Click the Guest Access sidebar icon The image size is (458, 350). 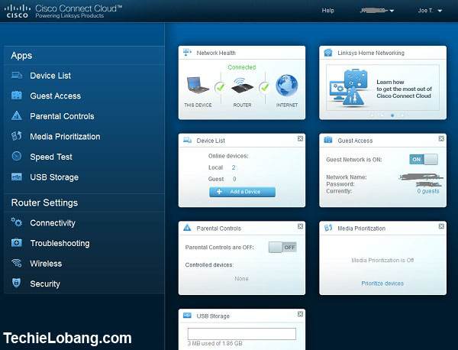pyautogui.click(x=16, y=96)
